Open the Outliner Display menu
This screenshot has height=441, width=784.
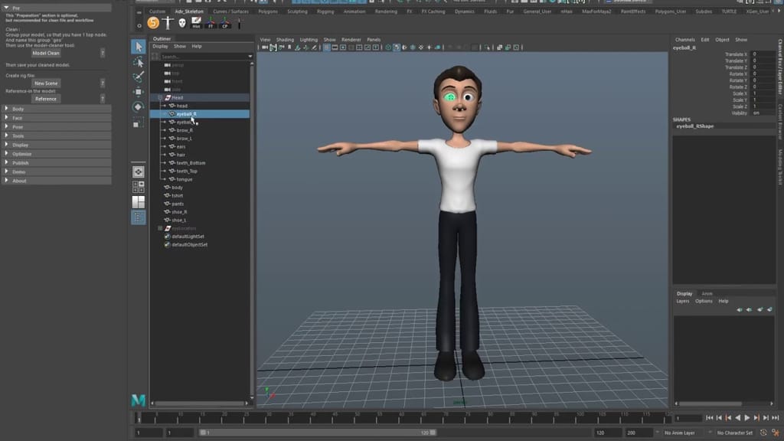(160, 47)
